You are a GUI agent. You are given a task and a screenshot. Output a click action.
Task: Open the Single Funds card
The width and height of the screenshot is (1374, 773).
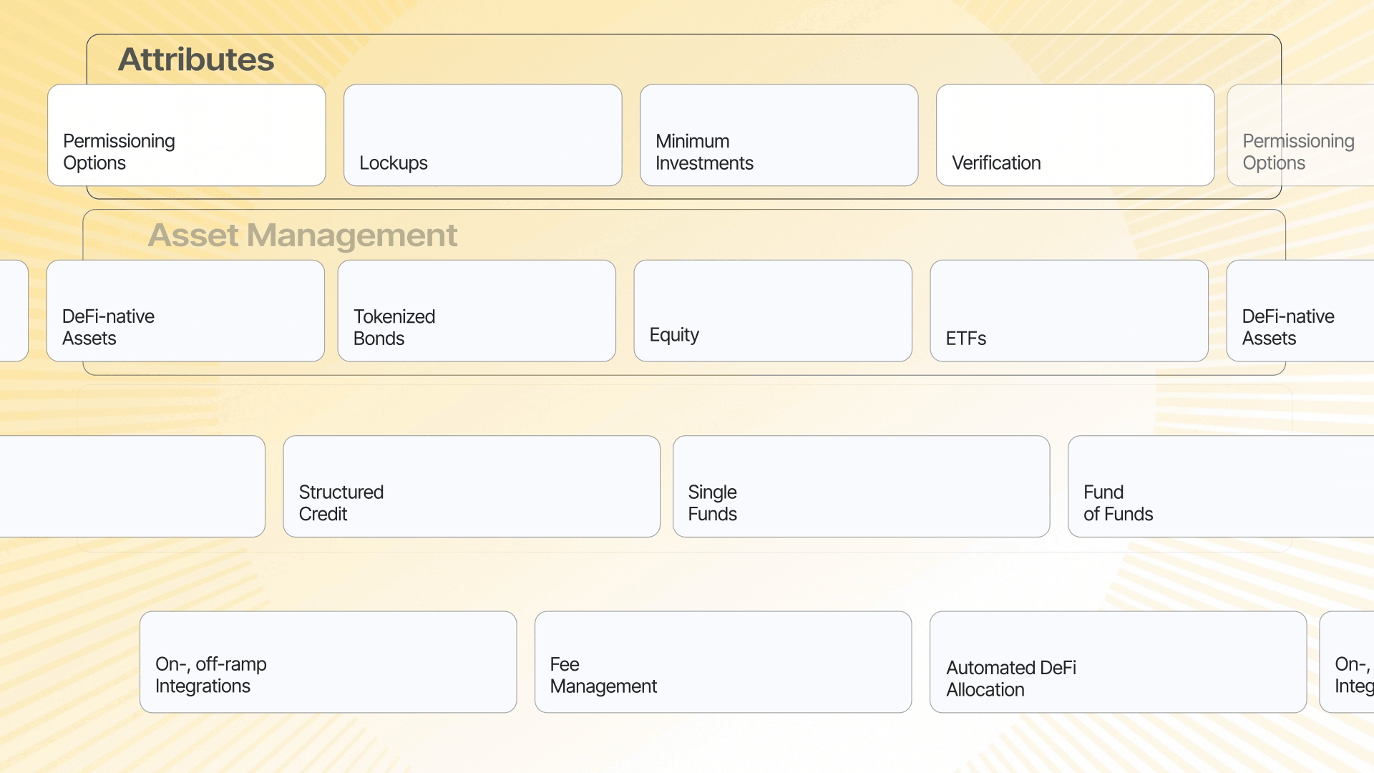tap(861, 487)
